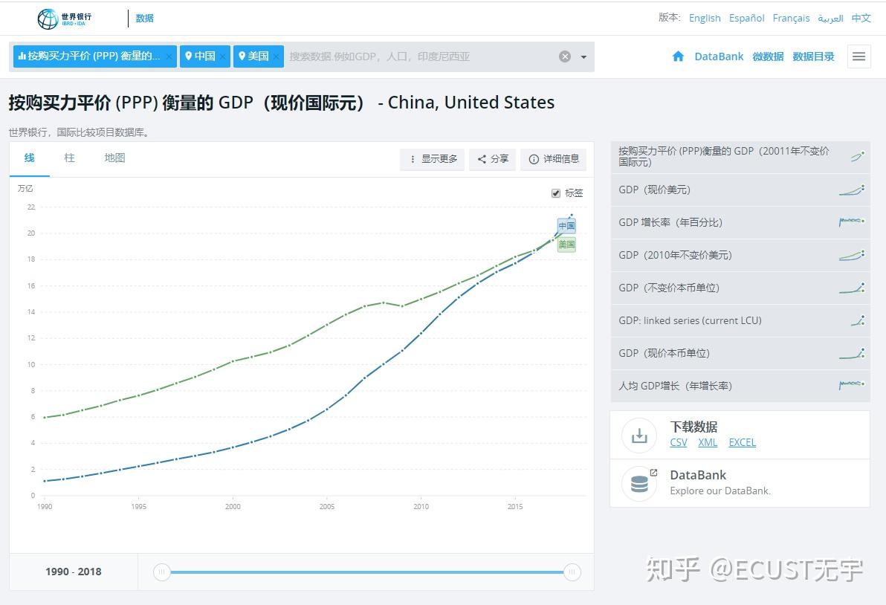Switch to the 地图 map tab
Image resolution: width=886 pixels, height=605 pixels.
coord(114,158)
